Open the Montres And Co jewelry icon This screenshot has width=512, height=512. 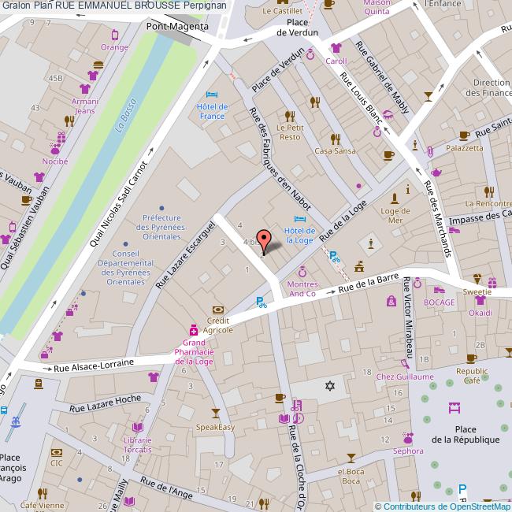(301, 272)
